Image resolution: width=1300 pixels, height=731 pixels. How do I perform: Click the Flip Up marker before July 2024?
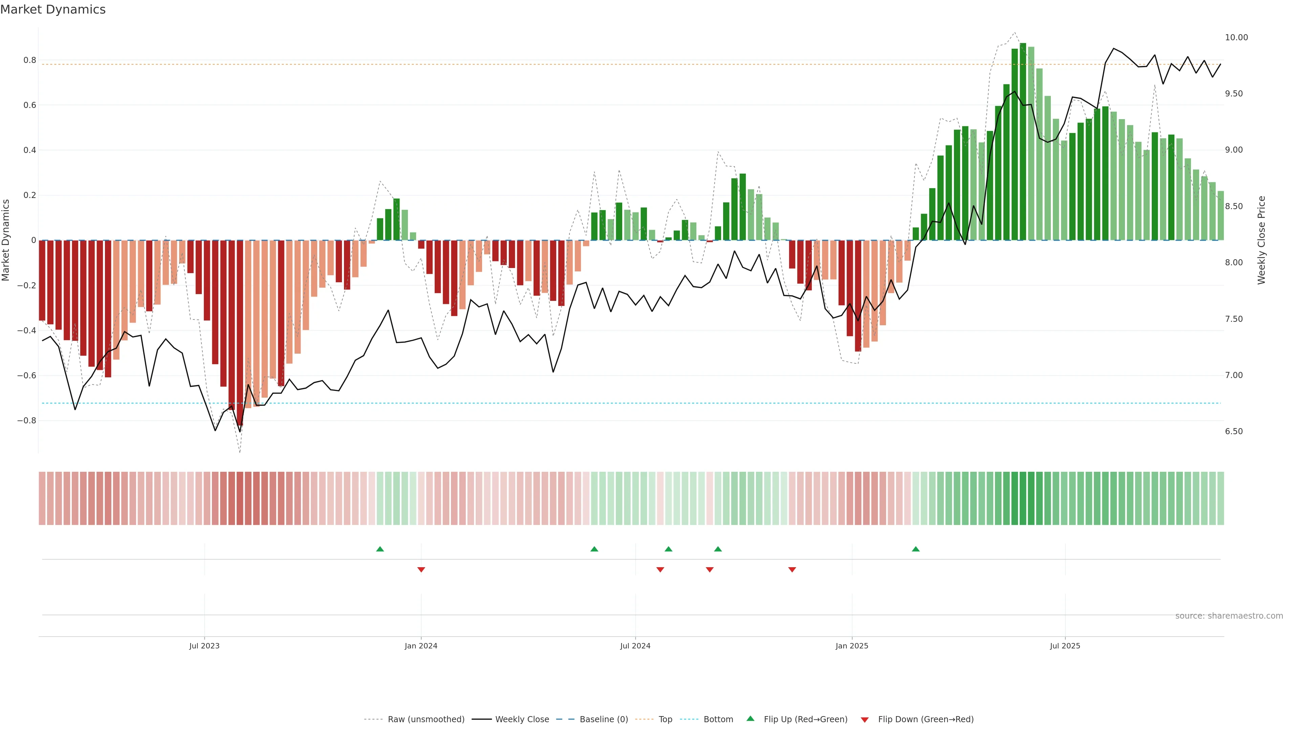pyautogui.click(x=594, y=549)
